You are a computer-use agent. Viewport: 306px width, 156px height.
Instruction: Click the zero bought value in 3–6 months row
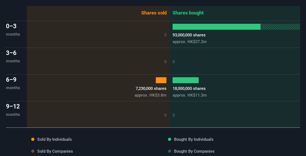tap(174, 62)
